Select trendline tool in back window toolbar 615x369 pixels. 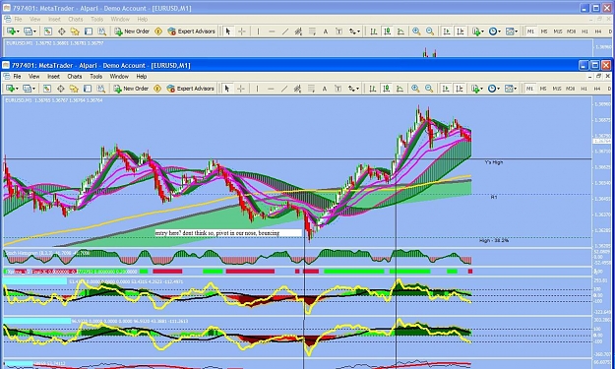pos(285,31)
